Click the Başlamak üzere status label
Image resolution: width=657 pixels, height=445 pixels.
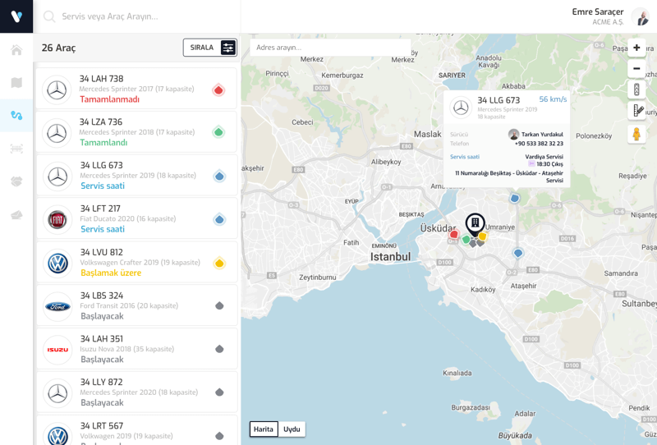pyautogui.click(x=111, y=273)
